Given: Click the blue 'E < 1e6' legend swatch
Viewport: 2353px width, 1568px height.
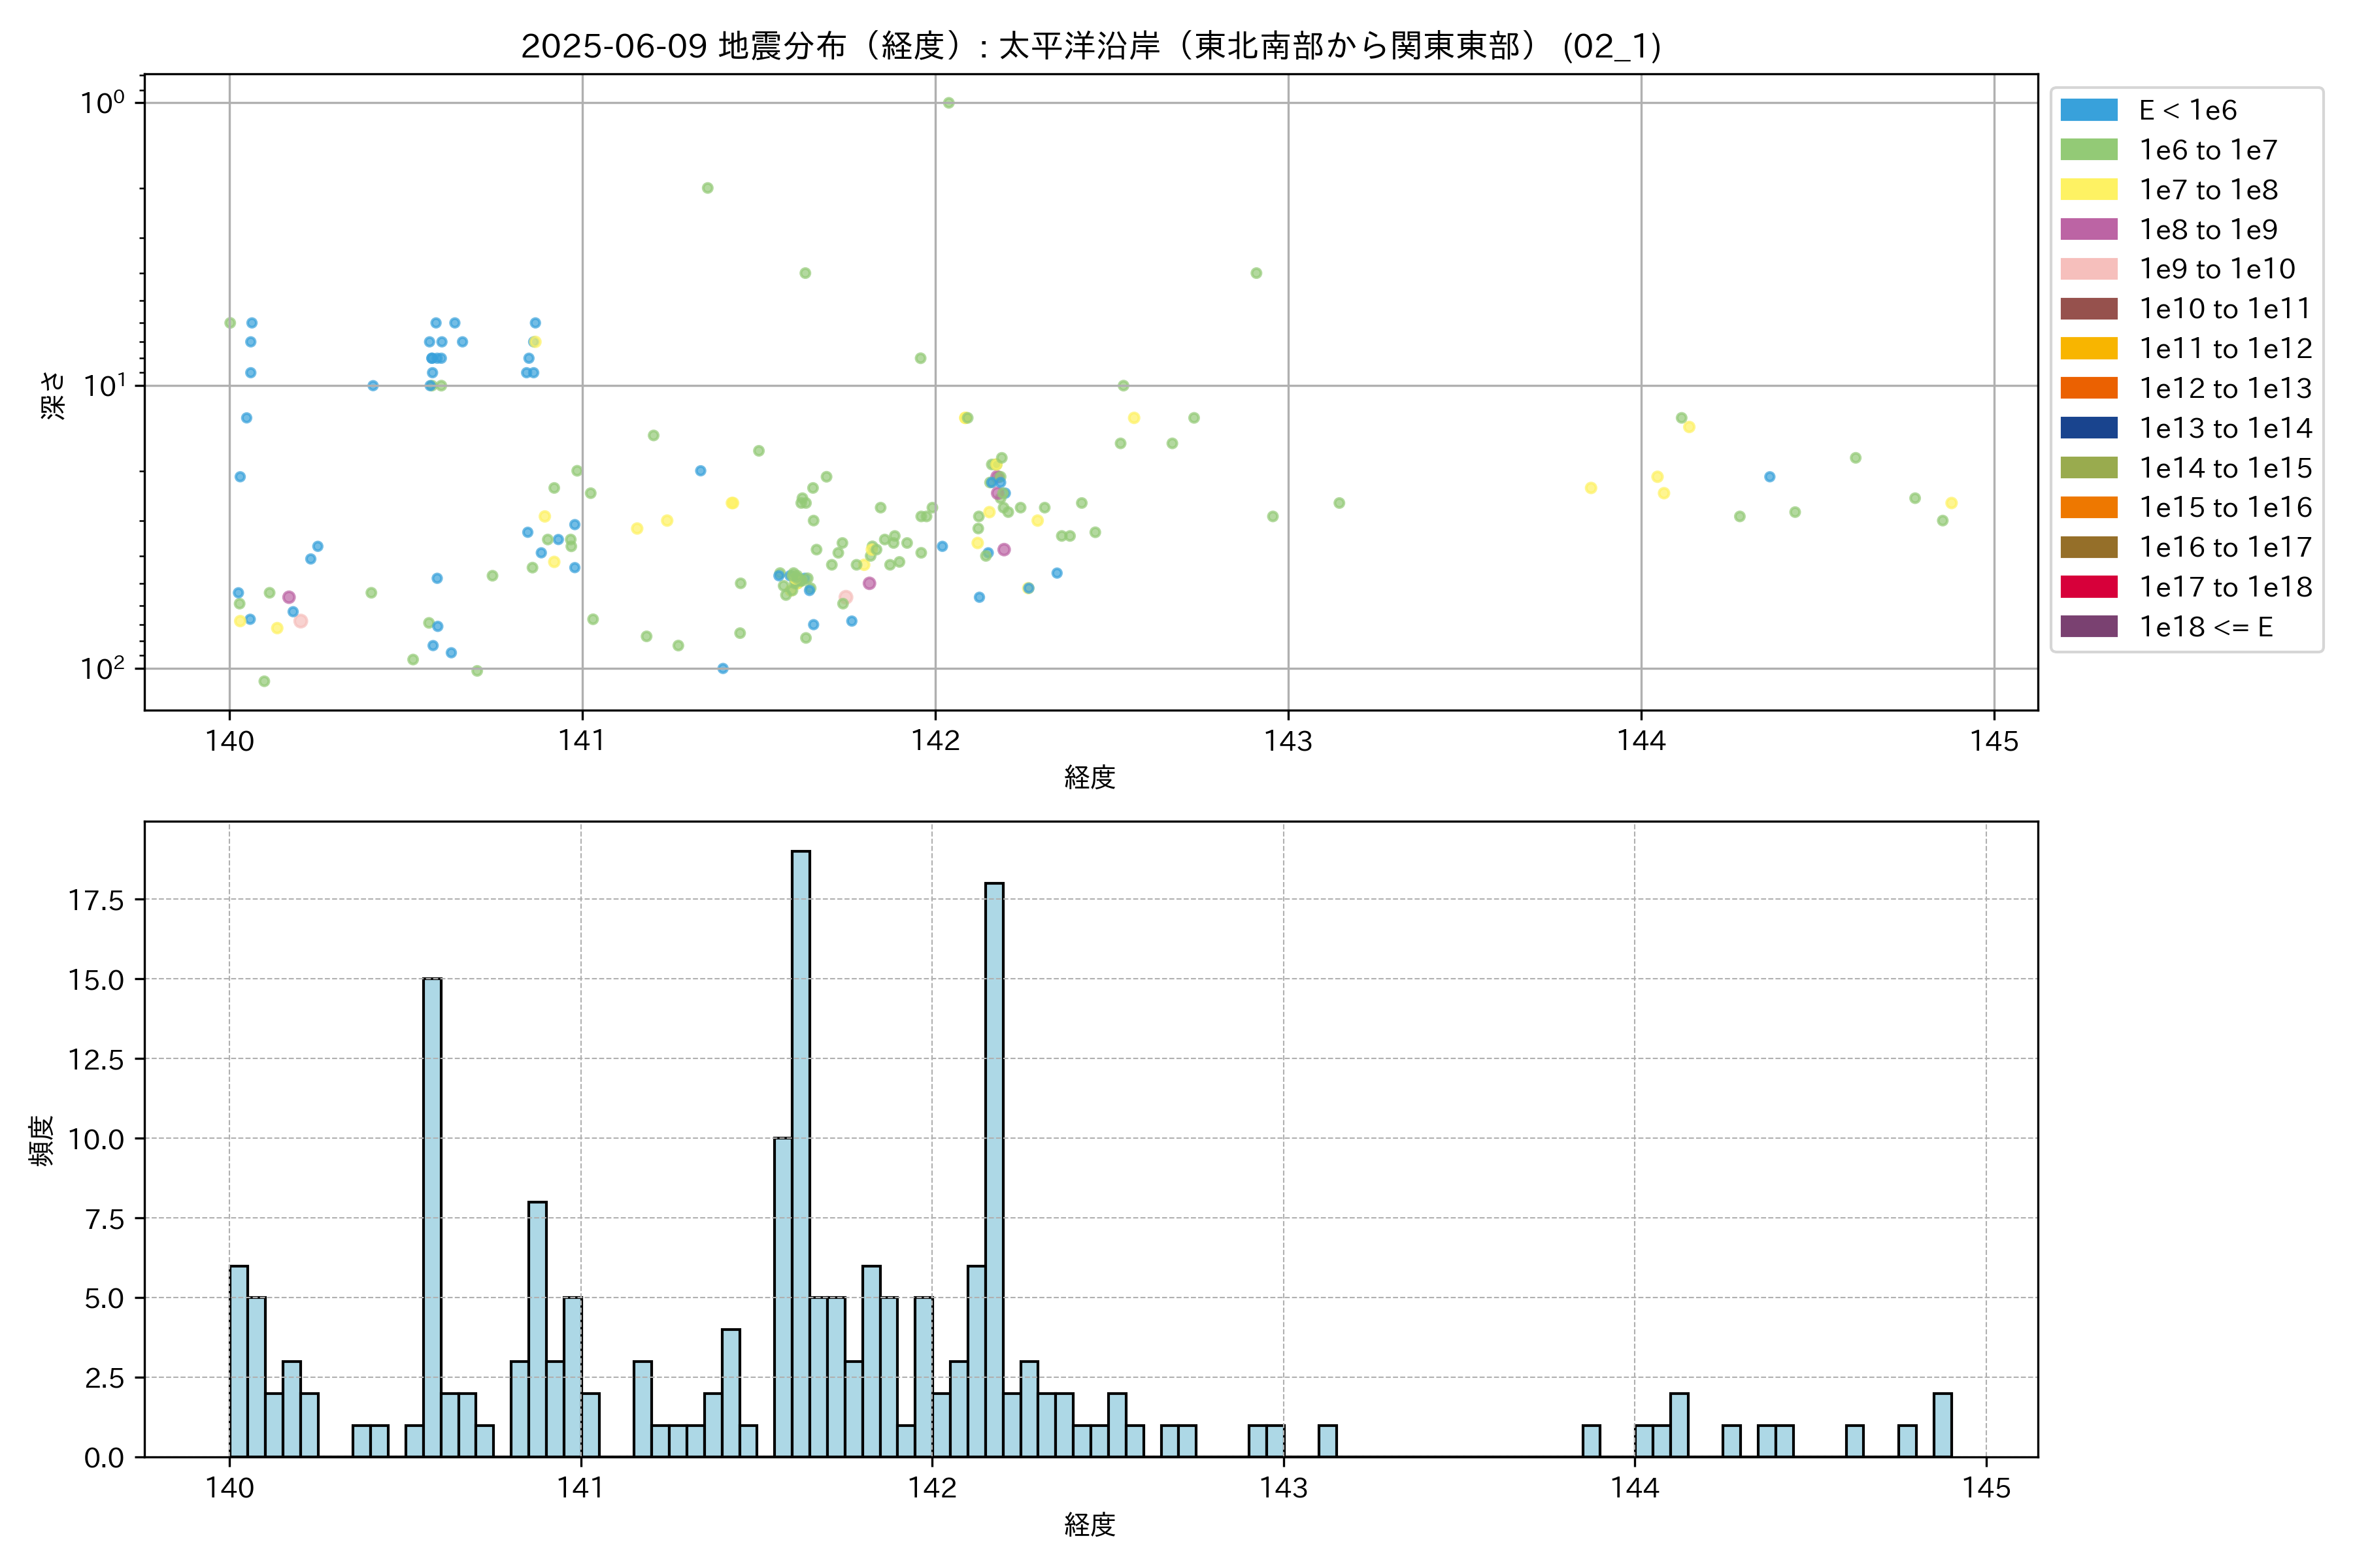Looking at the screenshot, I should coord(2088,110).
